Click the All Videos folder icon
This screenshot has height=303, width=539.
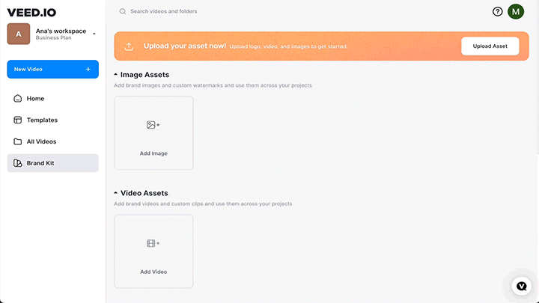pyautogui.click(x=17, y=141)
